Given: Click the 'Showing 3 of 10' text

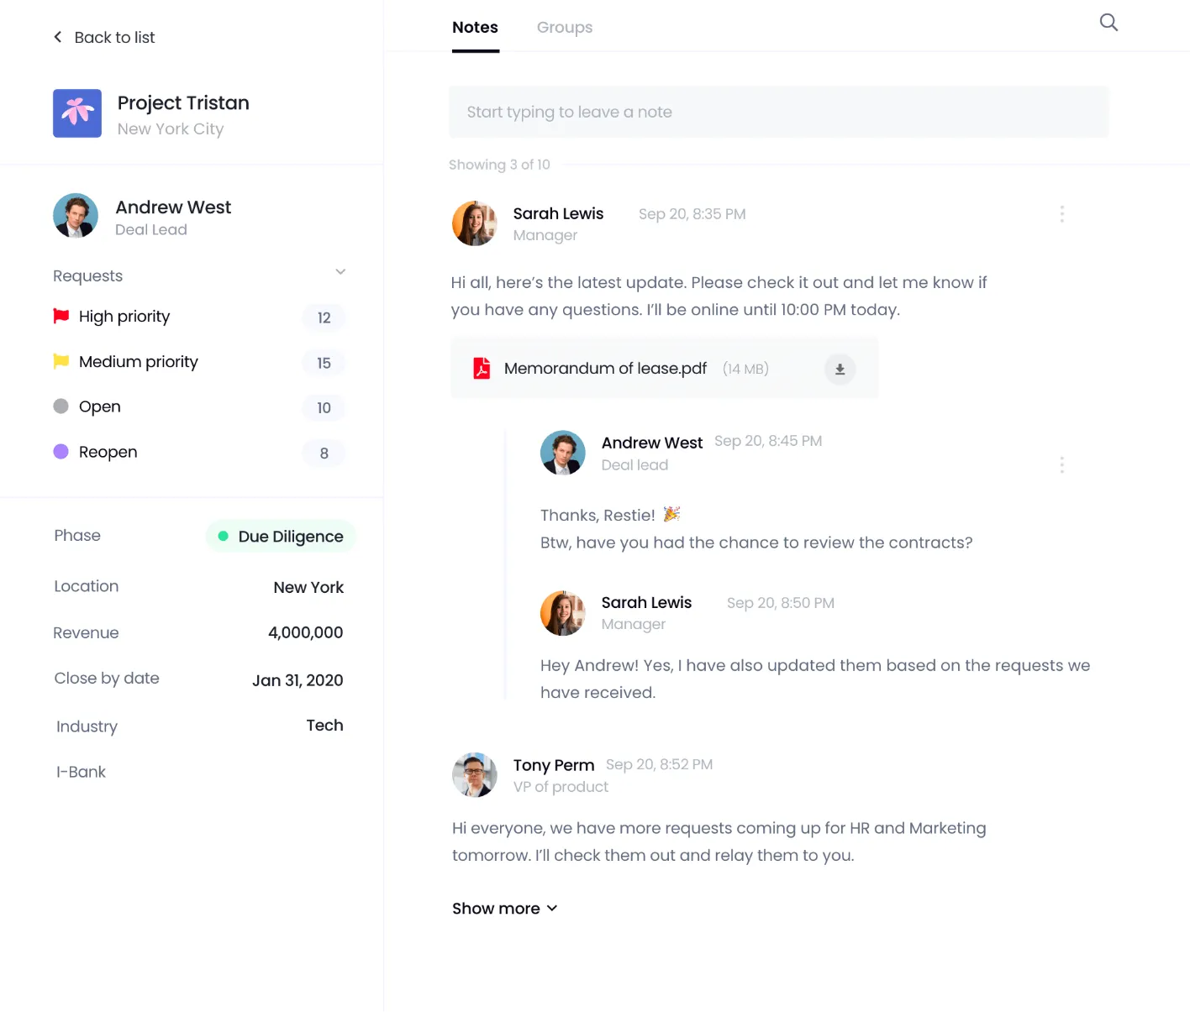Looking at the screenshot, I should (x=499, y=165).
